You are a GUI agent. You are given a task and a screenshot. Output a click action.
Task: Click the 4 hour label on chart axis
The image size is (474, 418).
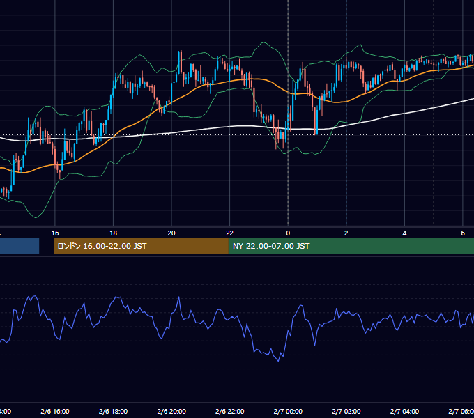click(x=404, y=233)
